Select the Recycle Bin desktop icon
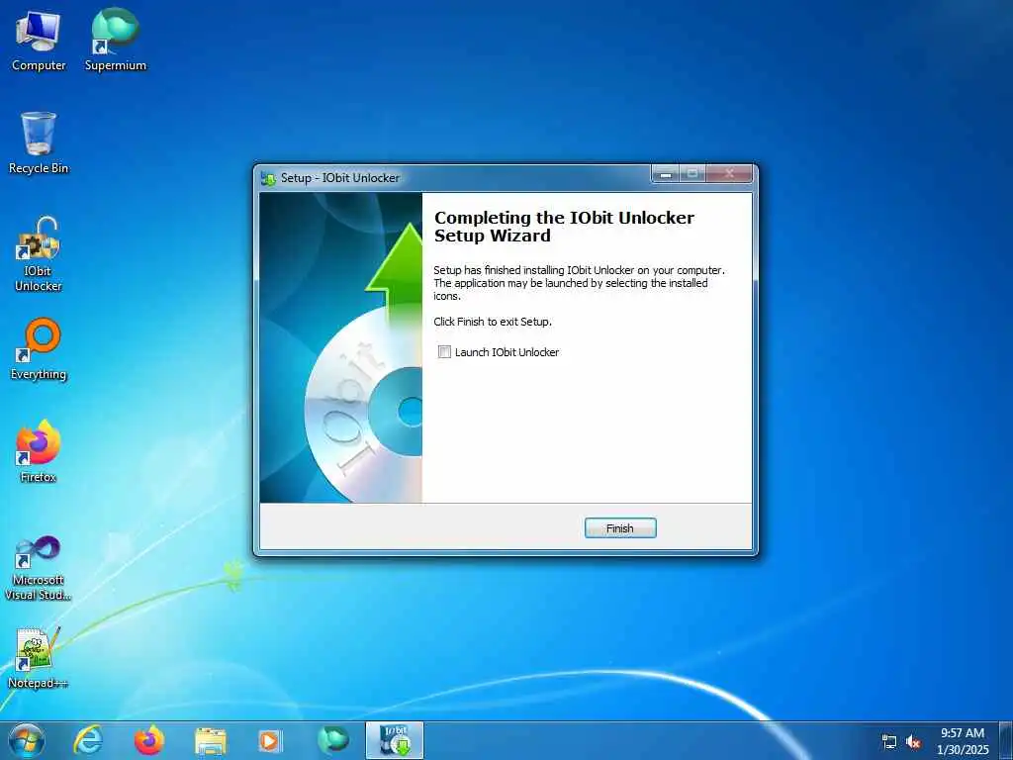 click(39, 142)
